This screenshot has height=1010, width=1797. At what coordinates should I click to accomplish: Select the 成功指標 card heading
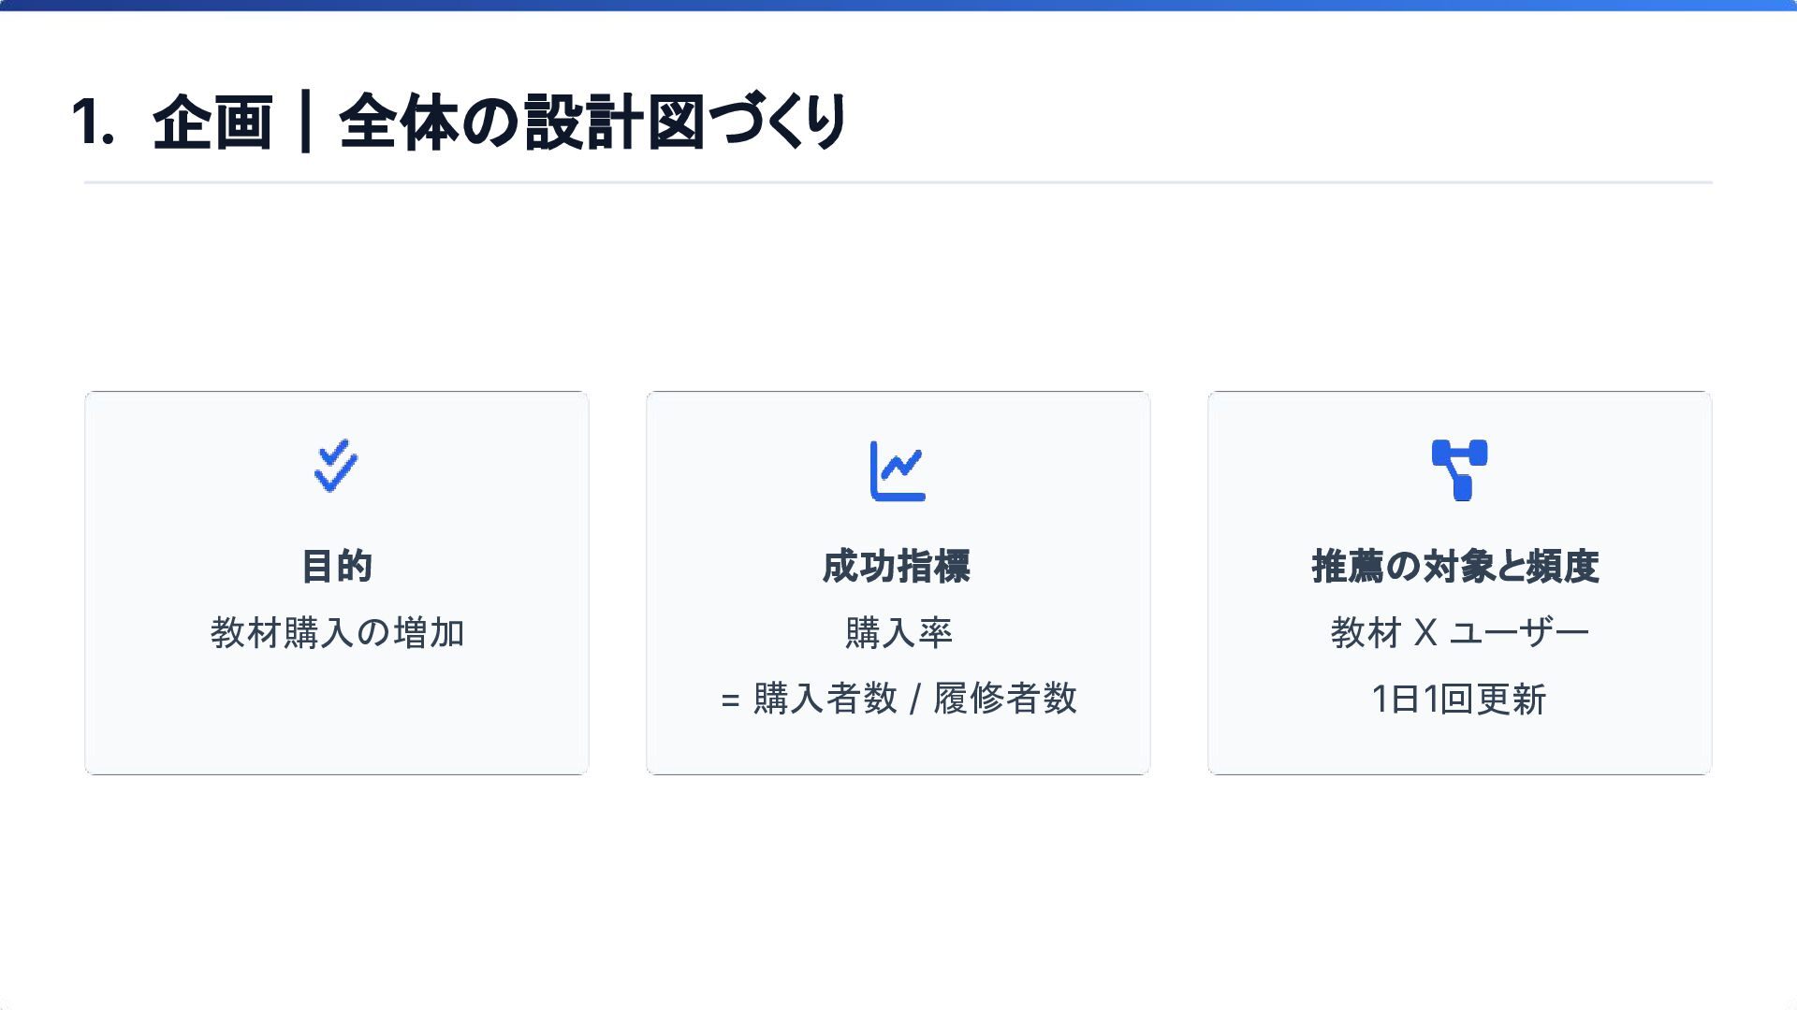pyautogui.click(x=897, y=567)
